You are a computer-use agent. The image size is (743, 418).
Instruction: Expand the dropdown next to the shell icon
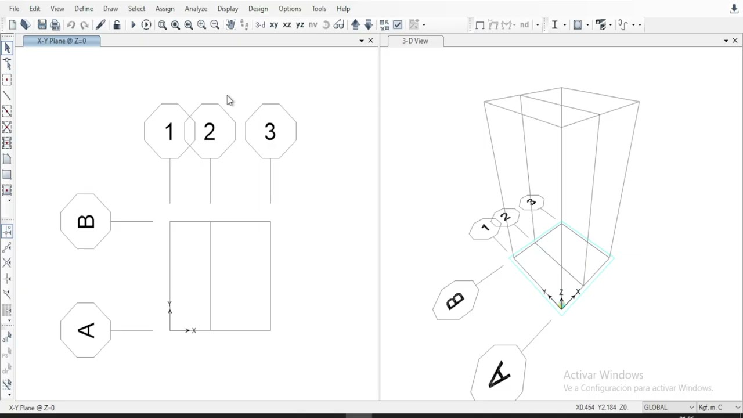pyautogui.click(x=587, y=24)
